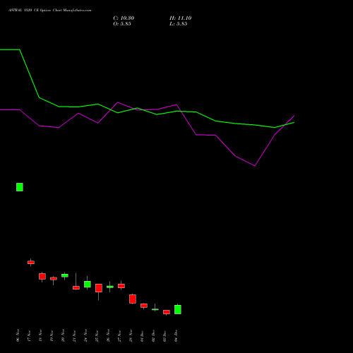The height and width of the screenshot is (353, 353).
Task: Click the red candlestick above 01 Dec
Action: (144, 306)
